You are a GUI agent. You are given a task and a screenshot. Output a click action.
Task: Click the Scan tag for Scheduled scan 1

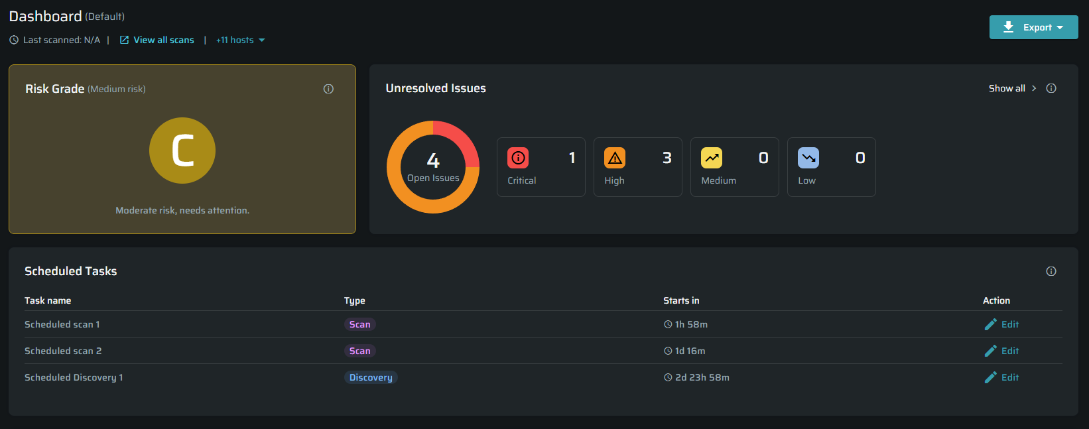tap(360, 324)
